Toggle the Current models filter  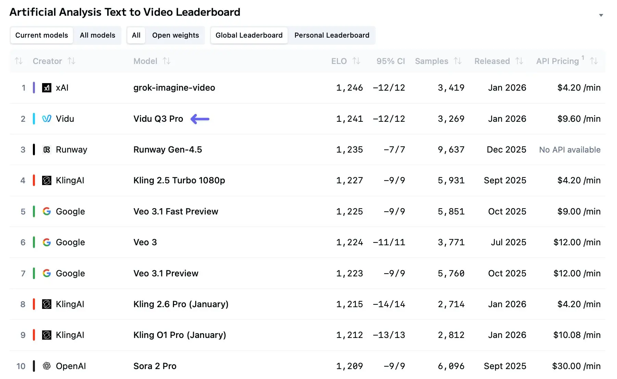41,35
